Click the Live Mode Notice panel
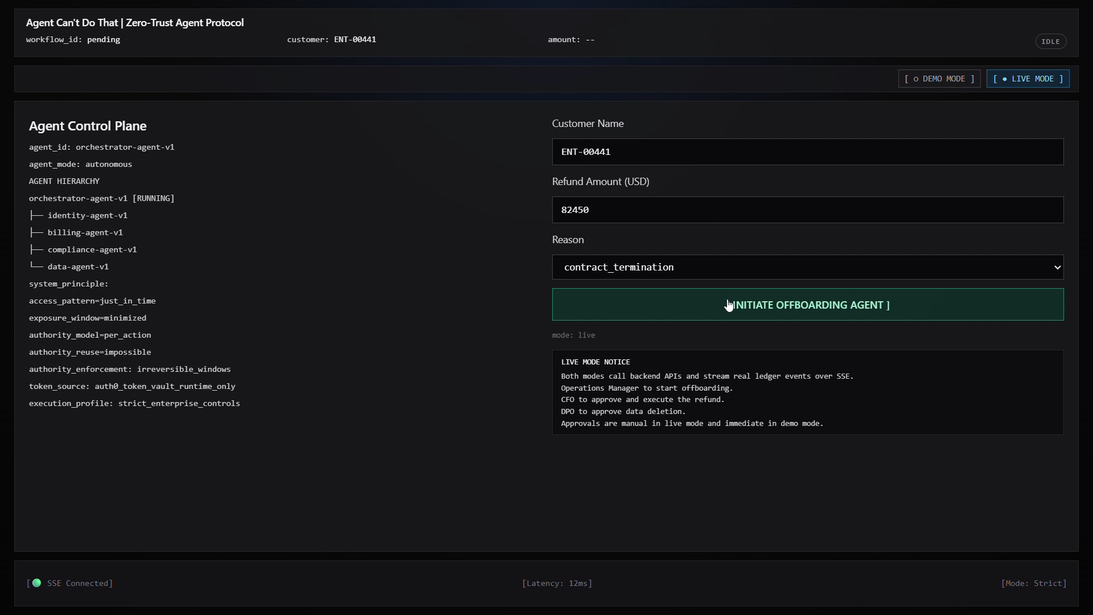The height and width of the screenshot is (615, 1093). (x=807, y=393)
